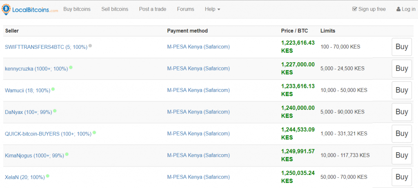Click the LocalBitcoins logo icon
Screen dimensions: 418x188
[5, 10]
